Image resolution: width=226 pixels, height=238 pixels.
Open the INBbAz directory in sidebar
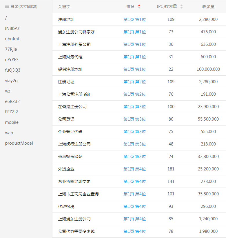[x=12, y=28]
